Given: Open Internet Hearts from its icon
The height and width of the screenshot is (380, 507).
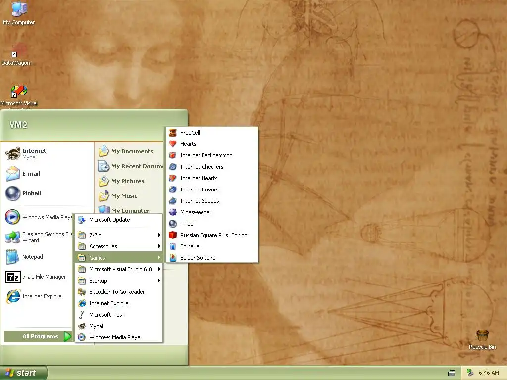Looking at the screenshot, I should (173, 178).
